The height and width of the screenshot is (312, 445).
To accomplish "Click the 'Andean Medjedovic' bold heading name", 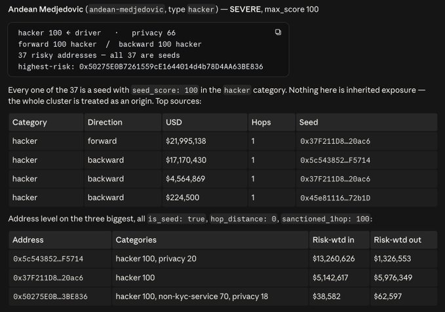I will [x=45, y=9].
